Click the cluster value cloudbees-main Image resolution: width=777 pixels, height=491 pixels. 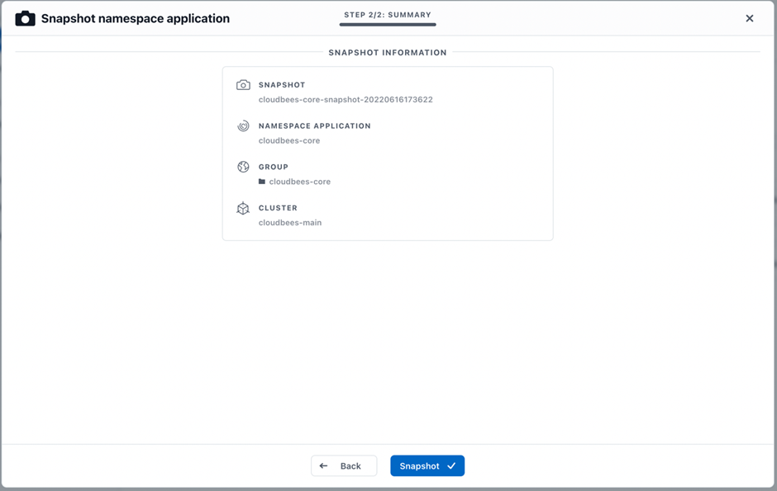pyautogui.click(x=290, y=223)
